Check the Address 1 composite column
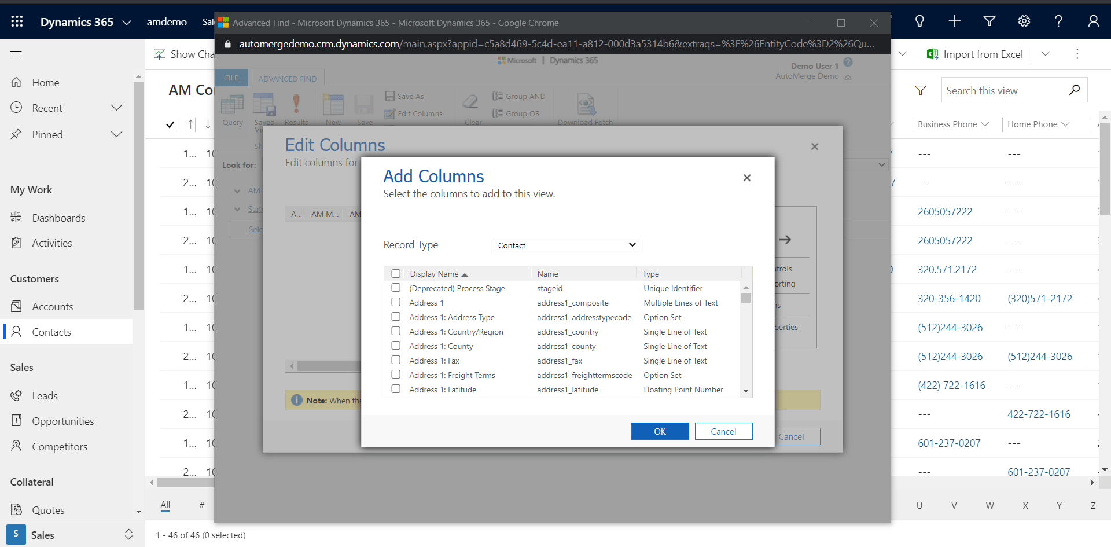 396,302
